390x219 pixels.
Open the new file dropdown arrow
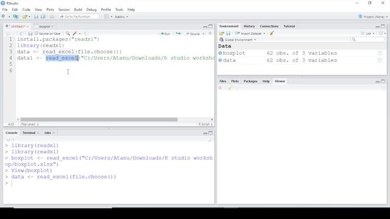[x=9, y=16]
